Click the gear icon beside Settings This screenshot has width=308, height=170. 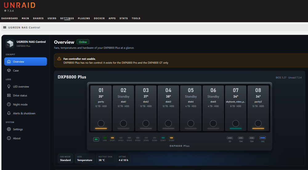pos(9,129)
